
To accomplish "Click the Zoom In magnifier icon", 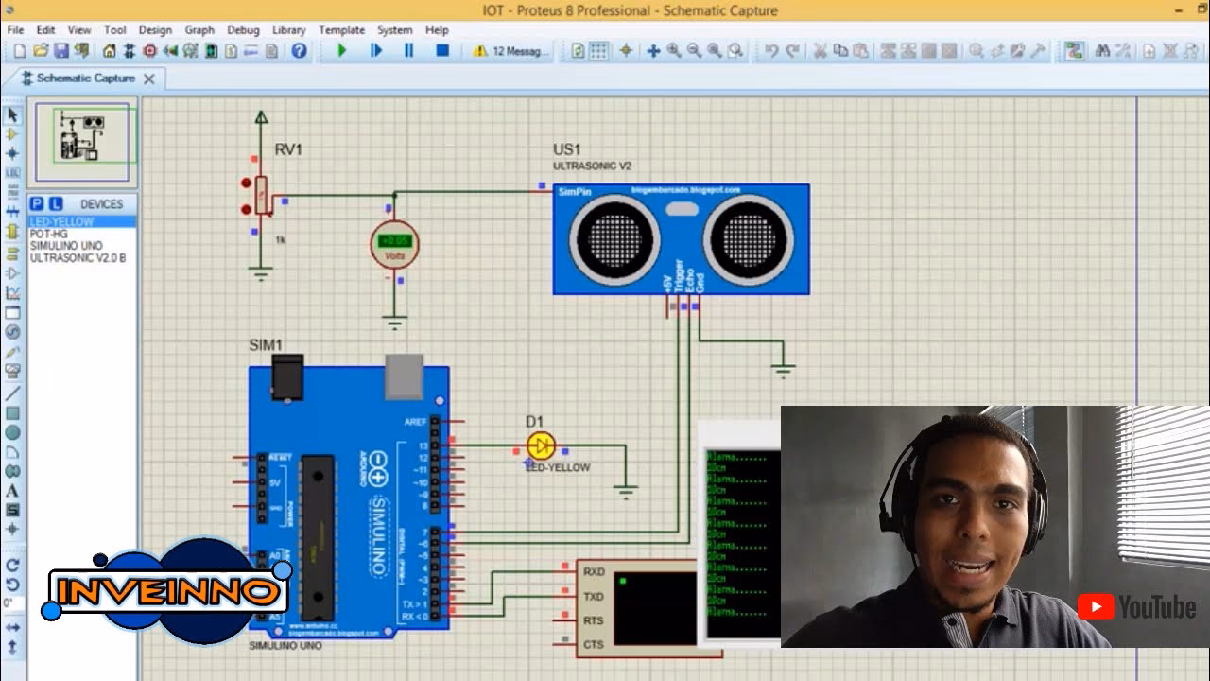I will coord(674,51).
